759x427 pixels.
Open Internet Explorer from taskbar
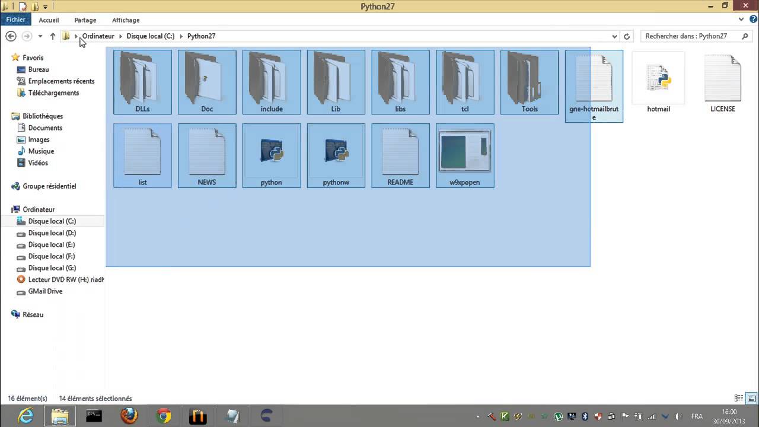click(25, 416)
